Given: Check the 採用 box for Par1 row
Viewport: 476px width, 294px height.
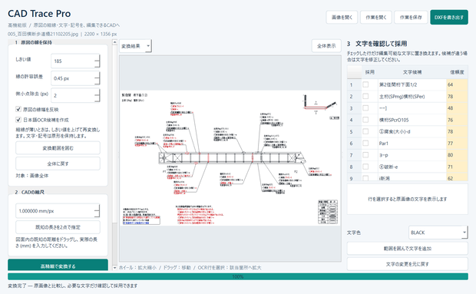Looking at the screenshot, I should click(x=365, y=144).
